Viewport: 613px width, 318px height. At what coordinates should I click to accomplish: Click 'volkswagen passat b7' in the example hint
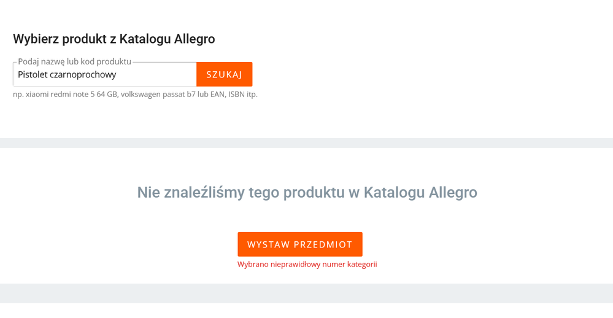[163, 95]
